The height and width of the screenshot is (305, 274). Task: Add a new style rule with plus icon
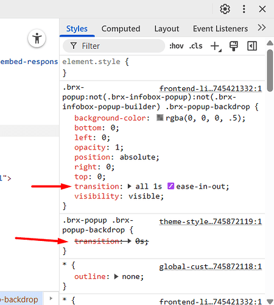[216, 46]
